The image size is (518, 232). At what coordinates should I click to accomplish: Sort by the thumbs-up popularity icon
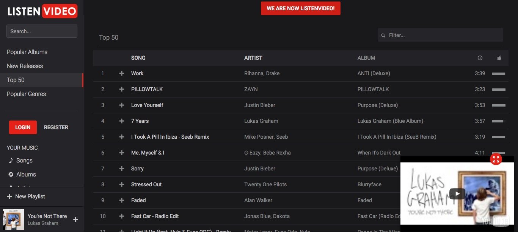(x=499, y=58)
